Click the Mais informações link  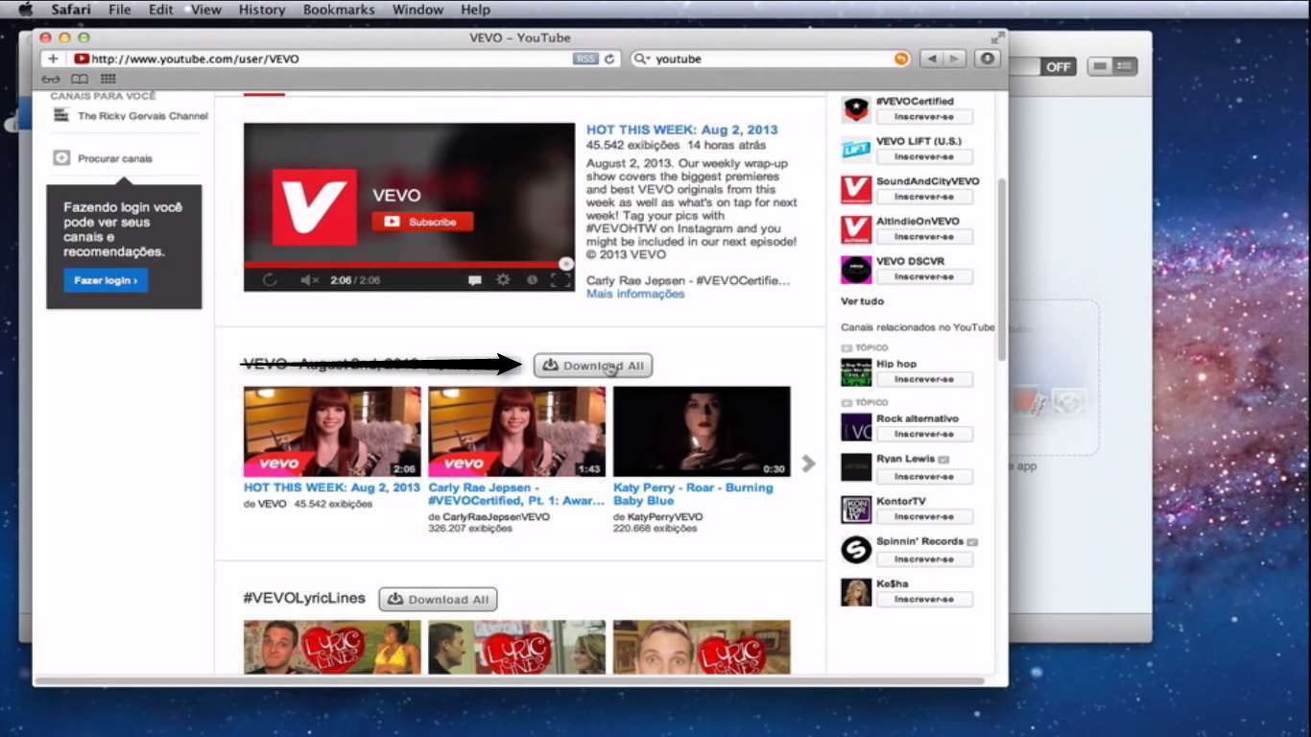pos(635,294)
